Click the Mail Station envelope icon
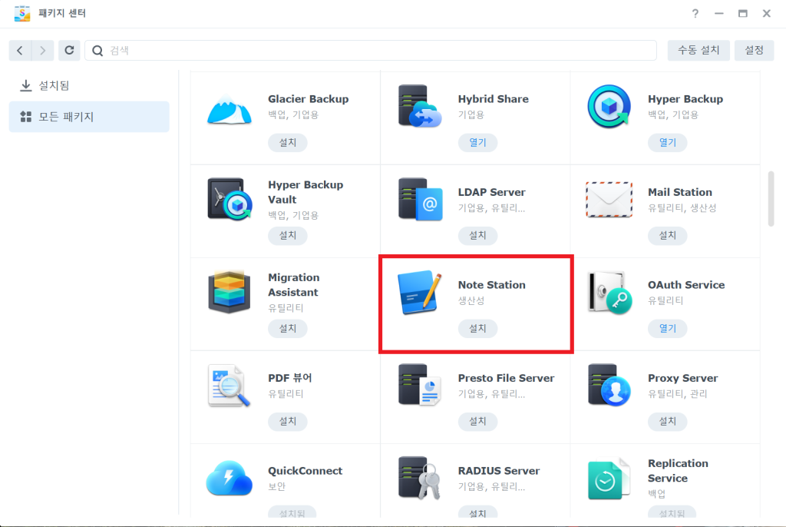 pyautogui.click(x=609, y=200)
